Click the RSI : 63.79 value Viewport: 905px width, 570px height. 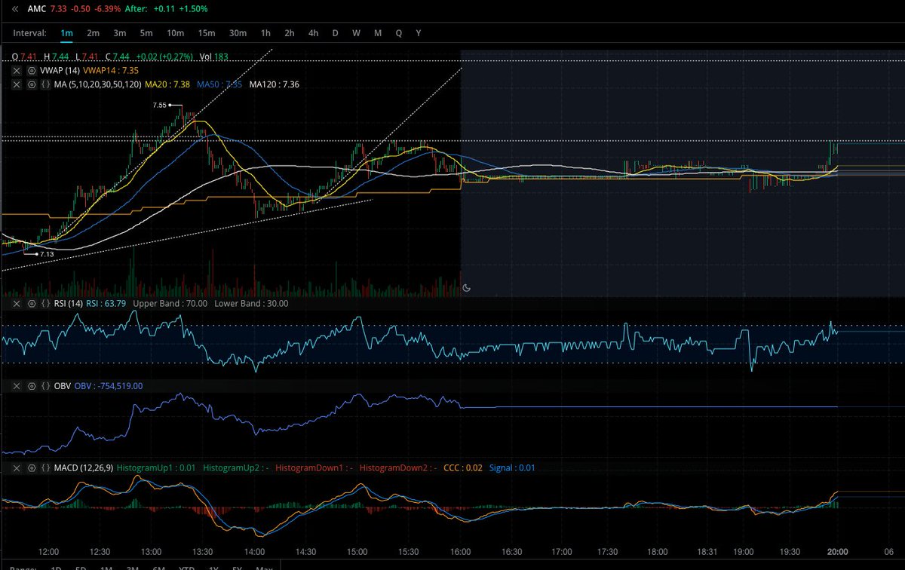pos(106,303)
